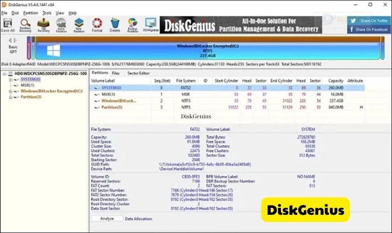Open the Tools menu
The height and width of the screenshot is (233, 392).
[47, 13]
